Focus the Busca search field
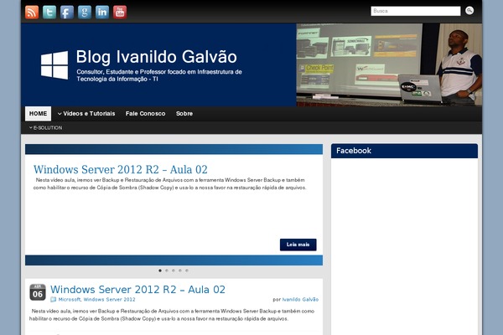This screenshot has height=335, width=503. [x=416, y=11]
